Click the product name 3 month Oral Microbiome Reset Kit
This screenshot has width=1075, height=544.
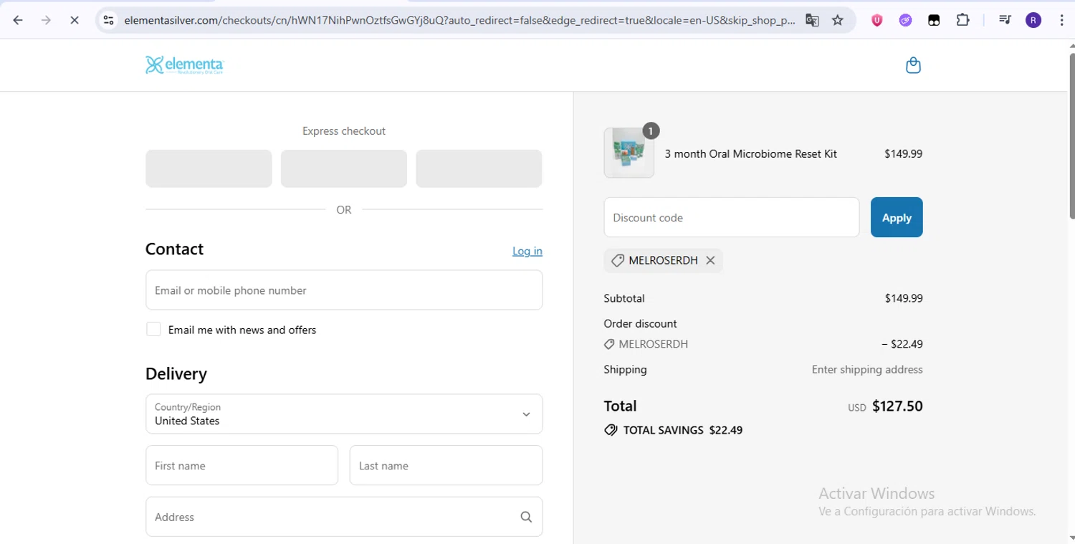pos(751,153)
